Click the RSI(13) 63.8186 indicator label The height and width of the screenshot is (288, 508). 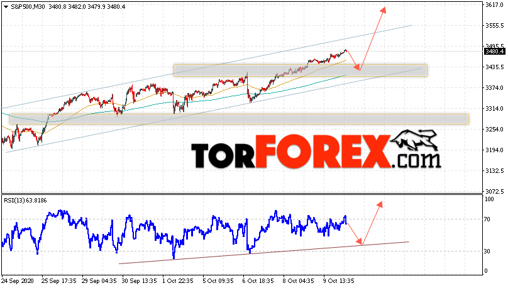point(25,201)
